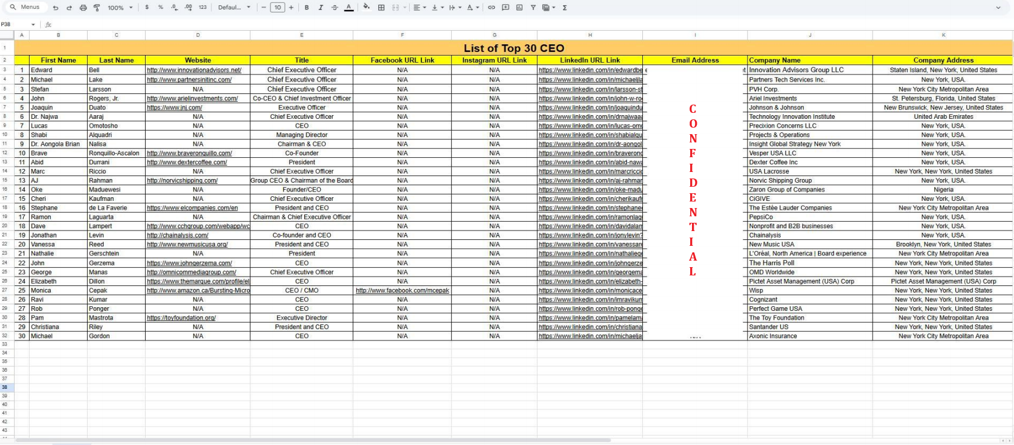
Task: Toggle Strikethrough formatting
Action: tap(334, 8)
